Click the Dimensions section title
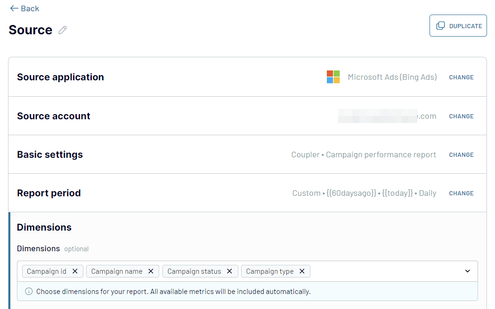495x309 pixels. point(44,227)
